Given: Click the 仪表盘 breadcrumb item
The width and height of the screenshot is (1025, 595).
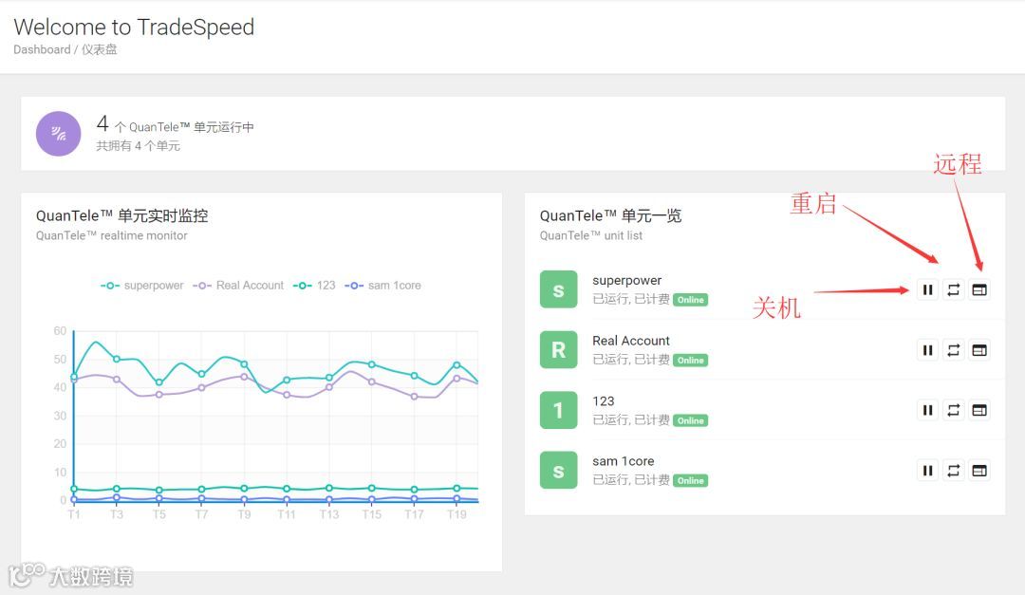Looking at the screenshot, I should pyautogui.click(x=100, y=49).
